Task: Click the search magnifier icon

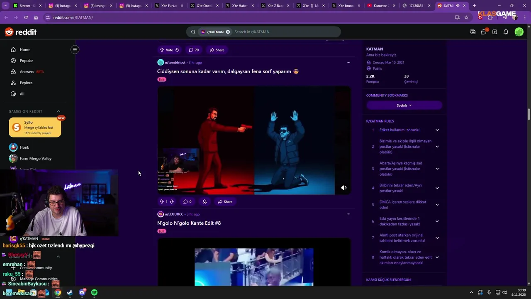Action: click(193, 32)
